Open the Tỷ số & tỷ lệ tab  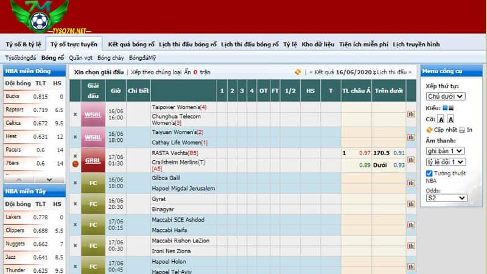click(x=23, y=44)
